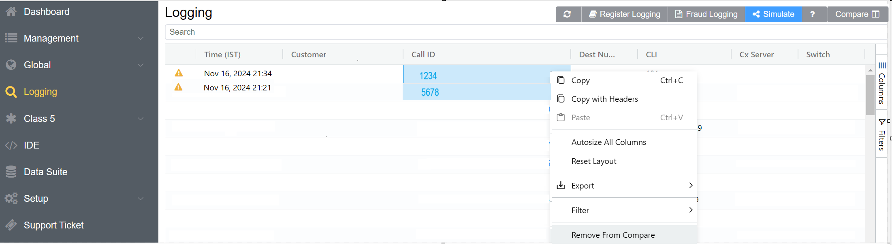Select Remove From Compare menu entry
The width and height of the screenshot is (892, 245).
(613, 235)
